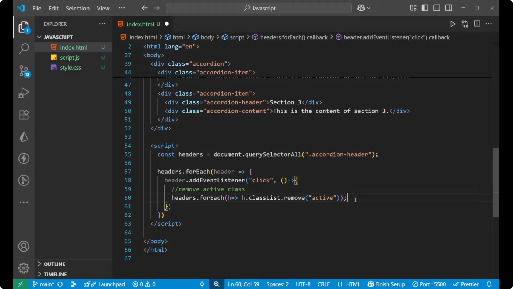
Task: Toggle the secondary side bar
Action: 449,8
